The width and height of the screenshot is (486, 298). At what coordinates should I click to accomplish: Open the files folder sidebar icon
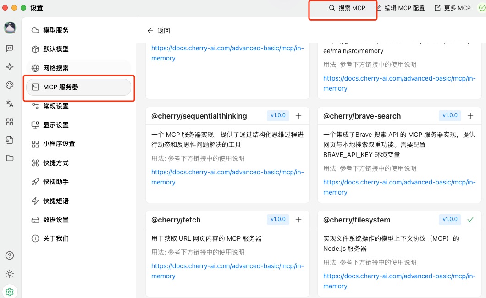click(x=10, y=158)
